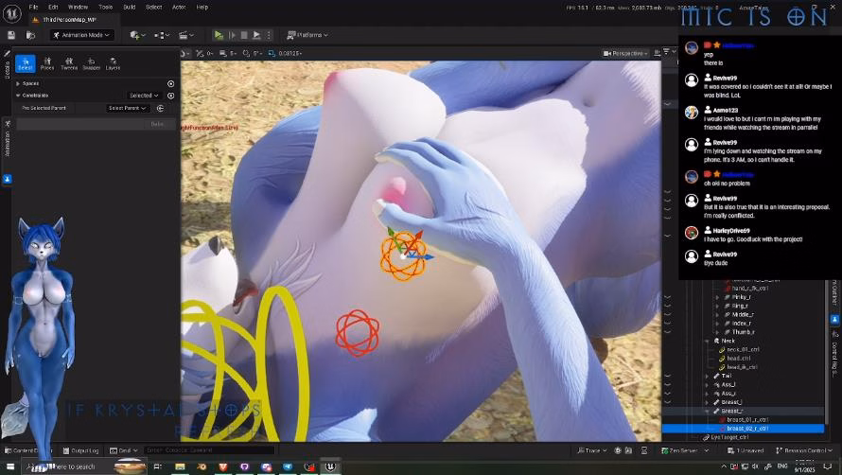Viewport: 842px width, 475px height.
Task: Open the Animation Mode dropdown
Action: 81,35
